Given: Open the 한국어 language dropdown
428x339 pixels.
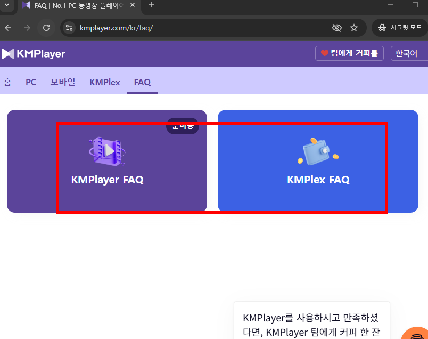Looking at the screenshot, I should tap(409, 53).
